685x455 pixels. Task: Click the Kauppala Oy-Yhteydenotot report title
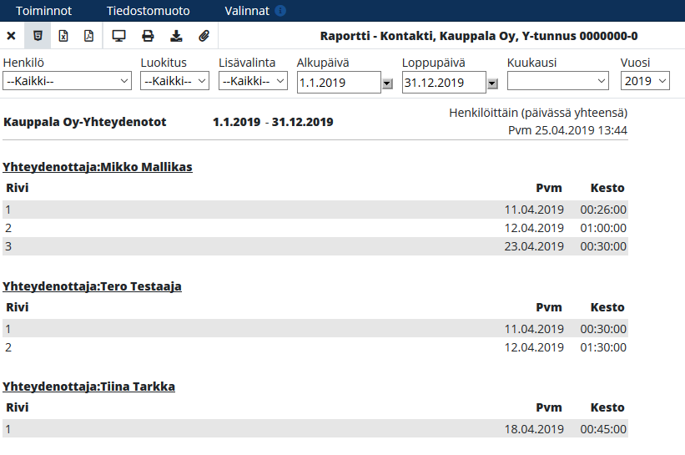pyautogui.click(x=85, y=122)
